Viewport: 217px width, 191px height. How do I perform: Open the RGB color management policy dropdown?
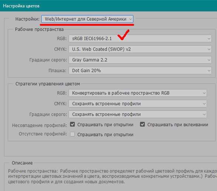(138, 93)
